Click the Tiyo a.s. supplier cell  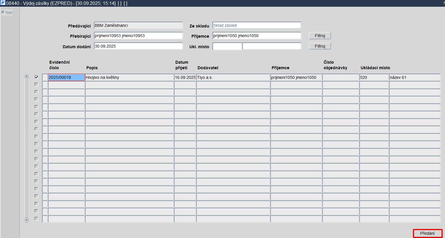(233, 77)
